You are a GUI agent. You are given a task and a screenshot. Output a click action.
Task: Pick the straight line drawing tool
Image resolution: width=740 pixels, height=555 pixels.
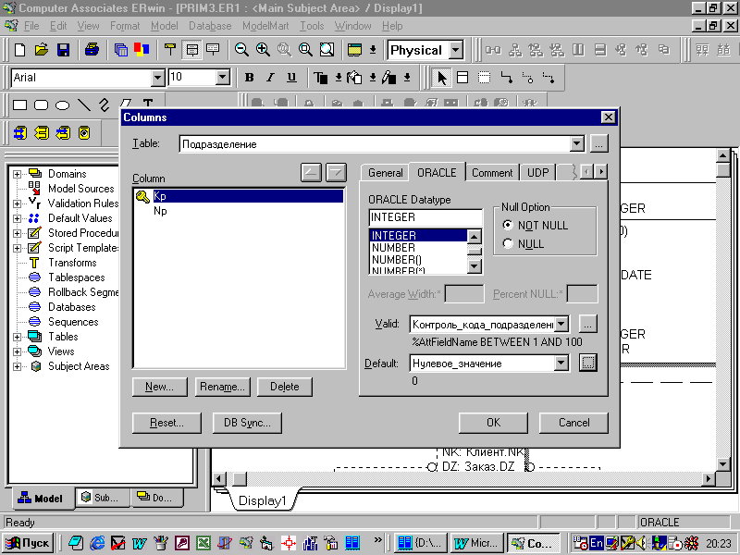coord(84,105)
